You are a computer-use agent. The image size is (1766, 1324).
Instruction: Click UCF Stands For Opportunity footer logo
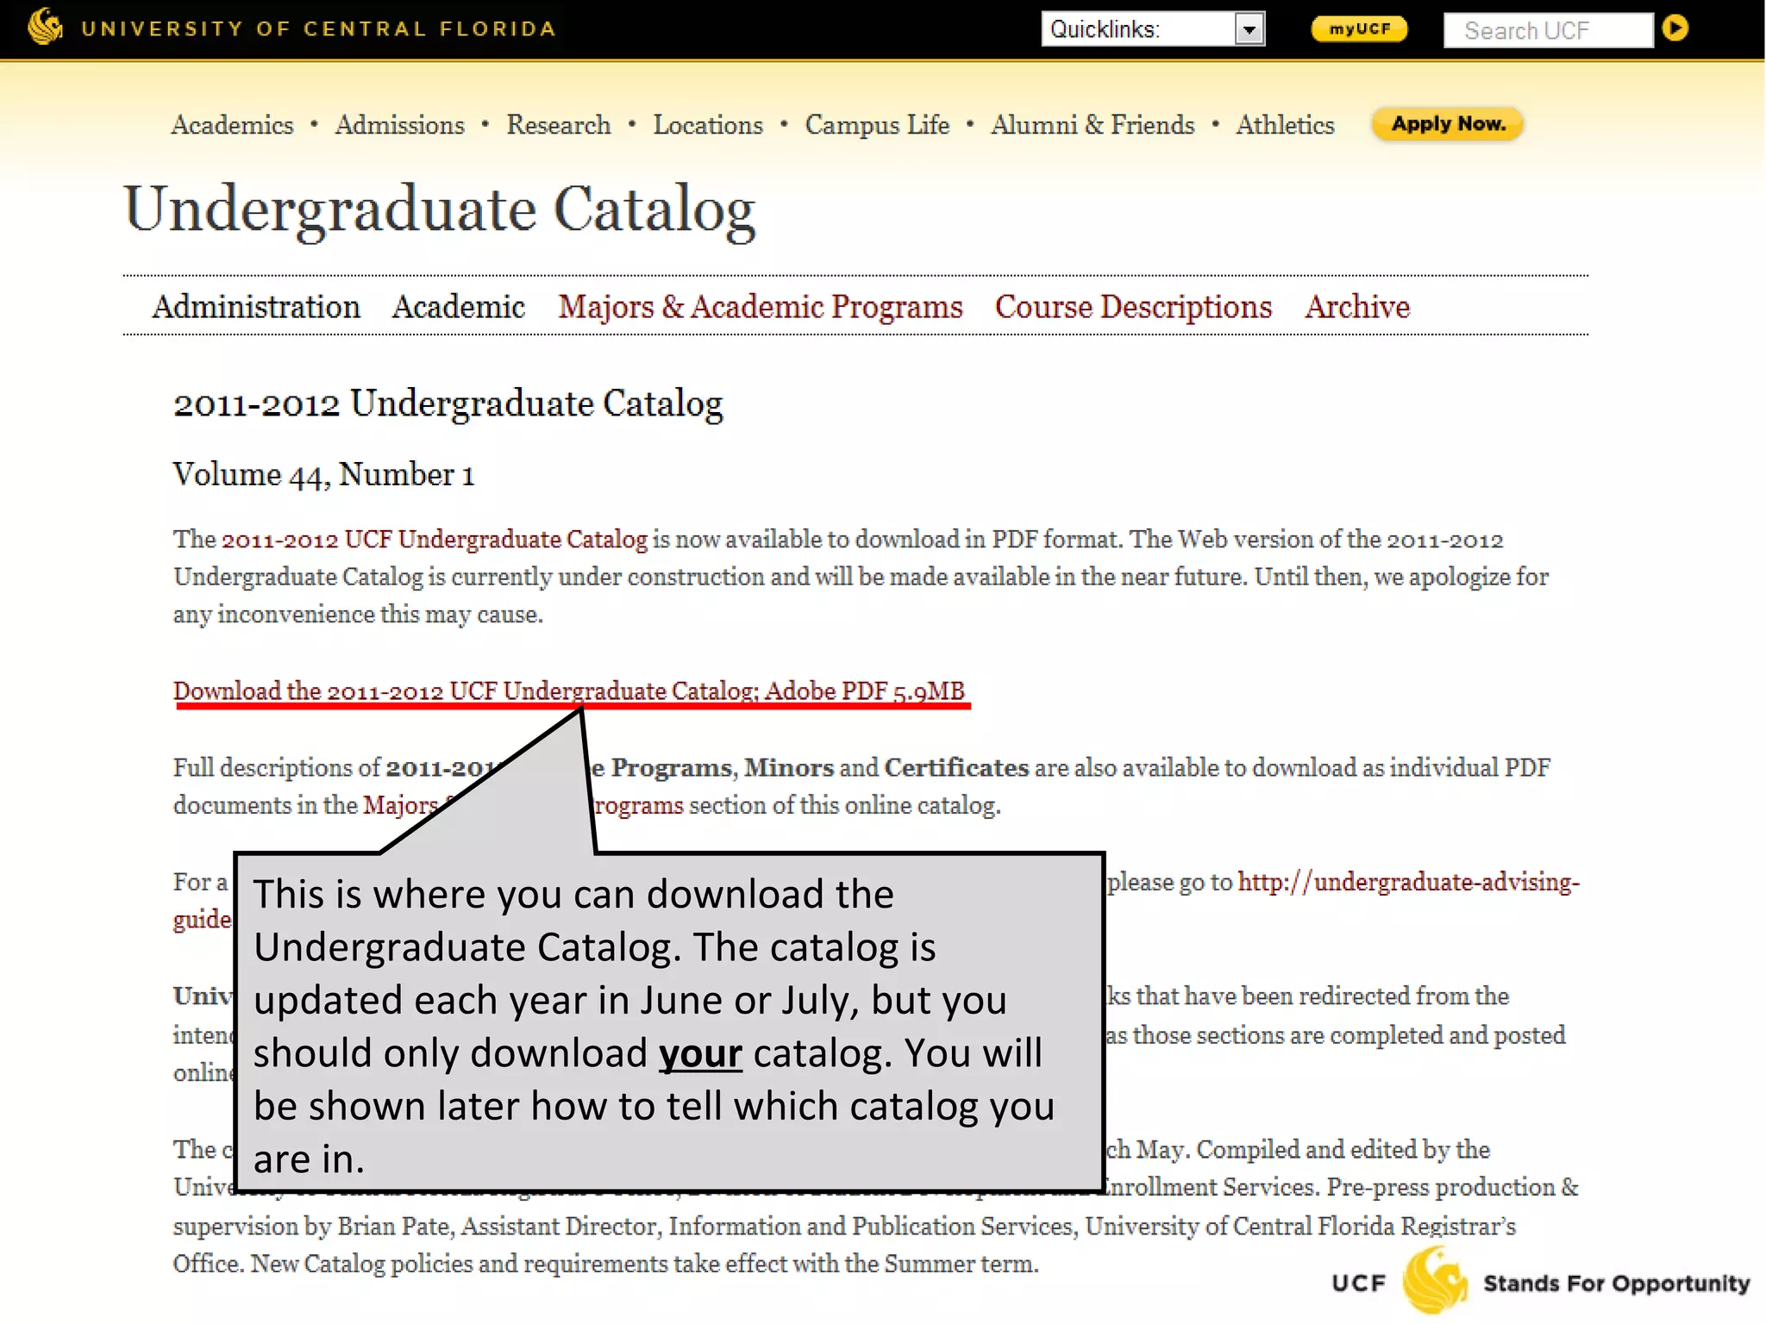click(x=1540, y=1283)
